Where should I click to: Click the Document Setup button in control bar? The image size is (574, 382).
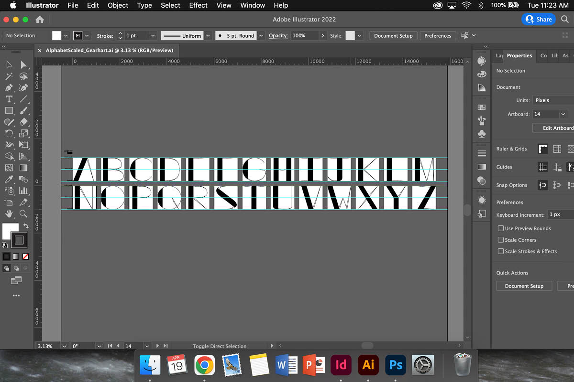coord(393,36)
